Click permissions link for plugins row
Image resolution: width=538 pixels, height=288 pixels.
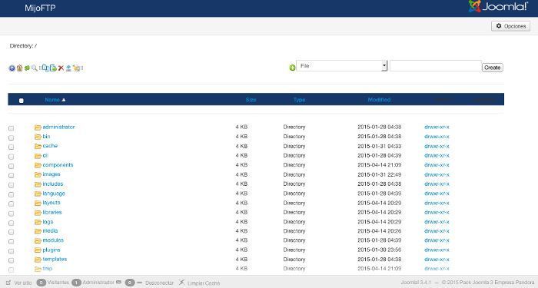click(437, 250)
